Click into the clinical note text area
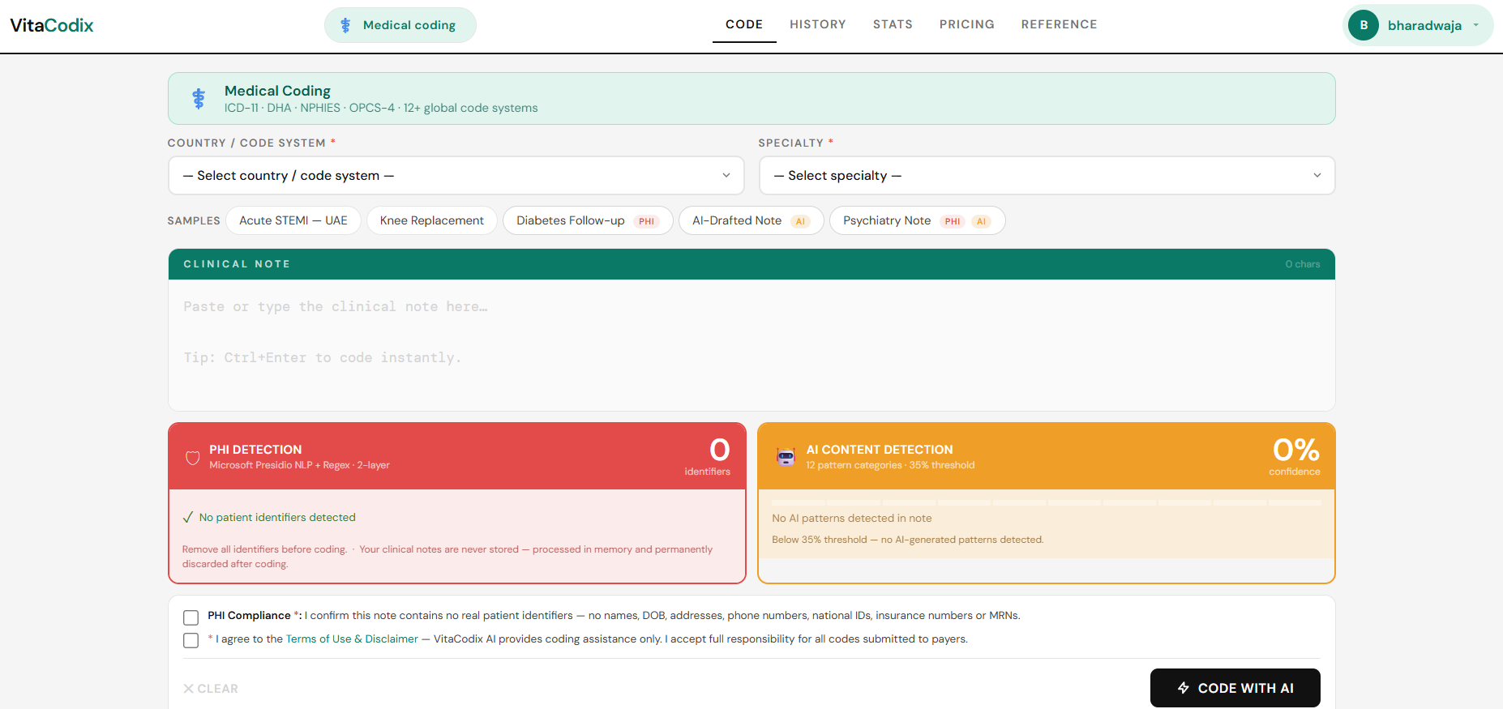 (x=751, y=345)
